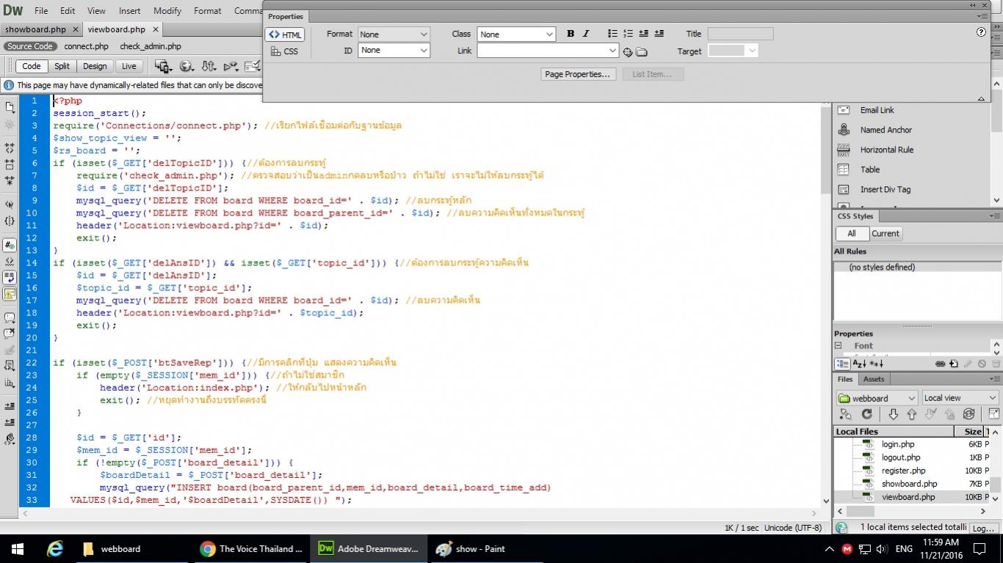Select CSS mode in Properties panel
The image size is (1003, 563).
(285, 51)
